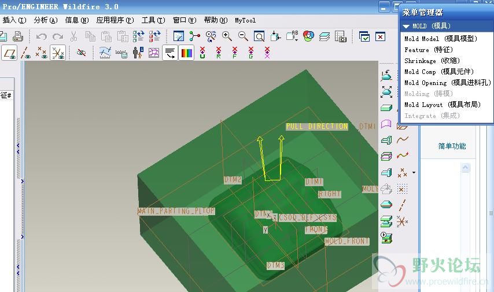Open the 窗口(W) menu
494x292 pixels.
click(x=185, y=20)
